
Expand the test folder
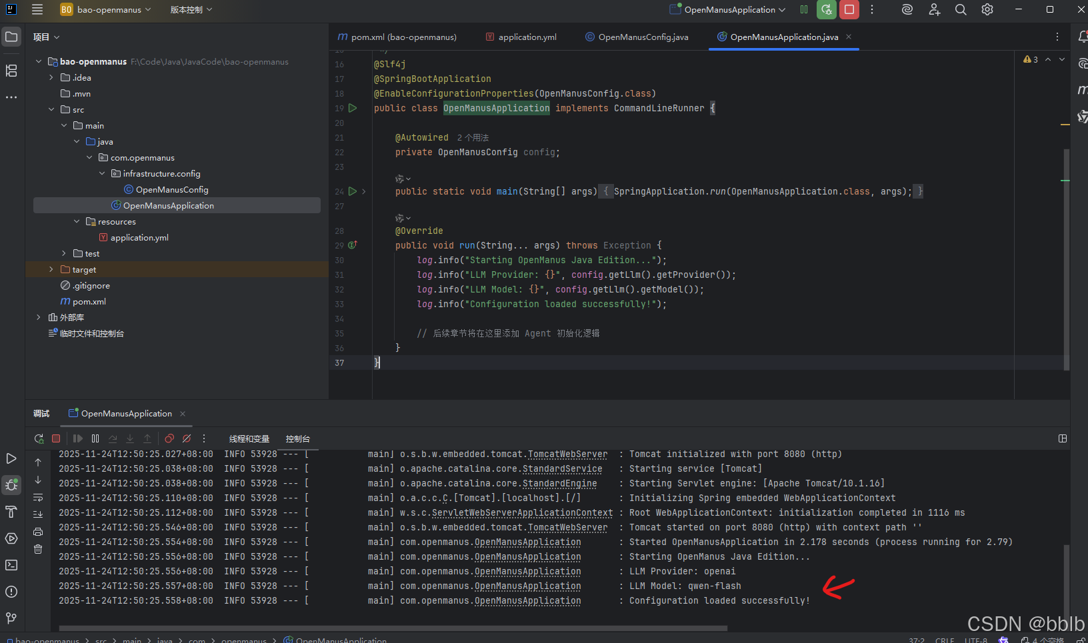pos(64,253)
